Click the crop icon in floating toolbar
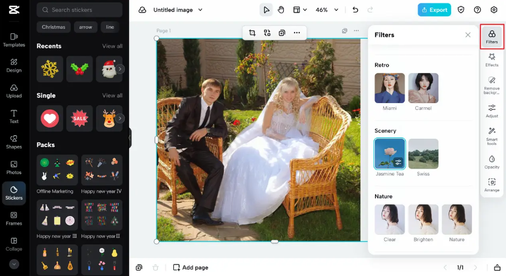 (252, 33)
